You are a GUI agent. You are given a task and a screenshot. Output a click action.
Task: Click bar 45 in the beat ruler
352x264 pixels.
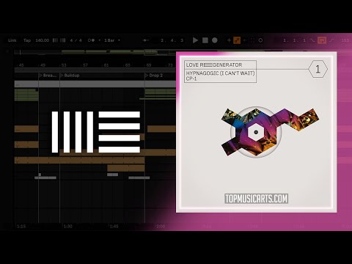coord(21,65)
